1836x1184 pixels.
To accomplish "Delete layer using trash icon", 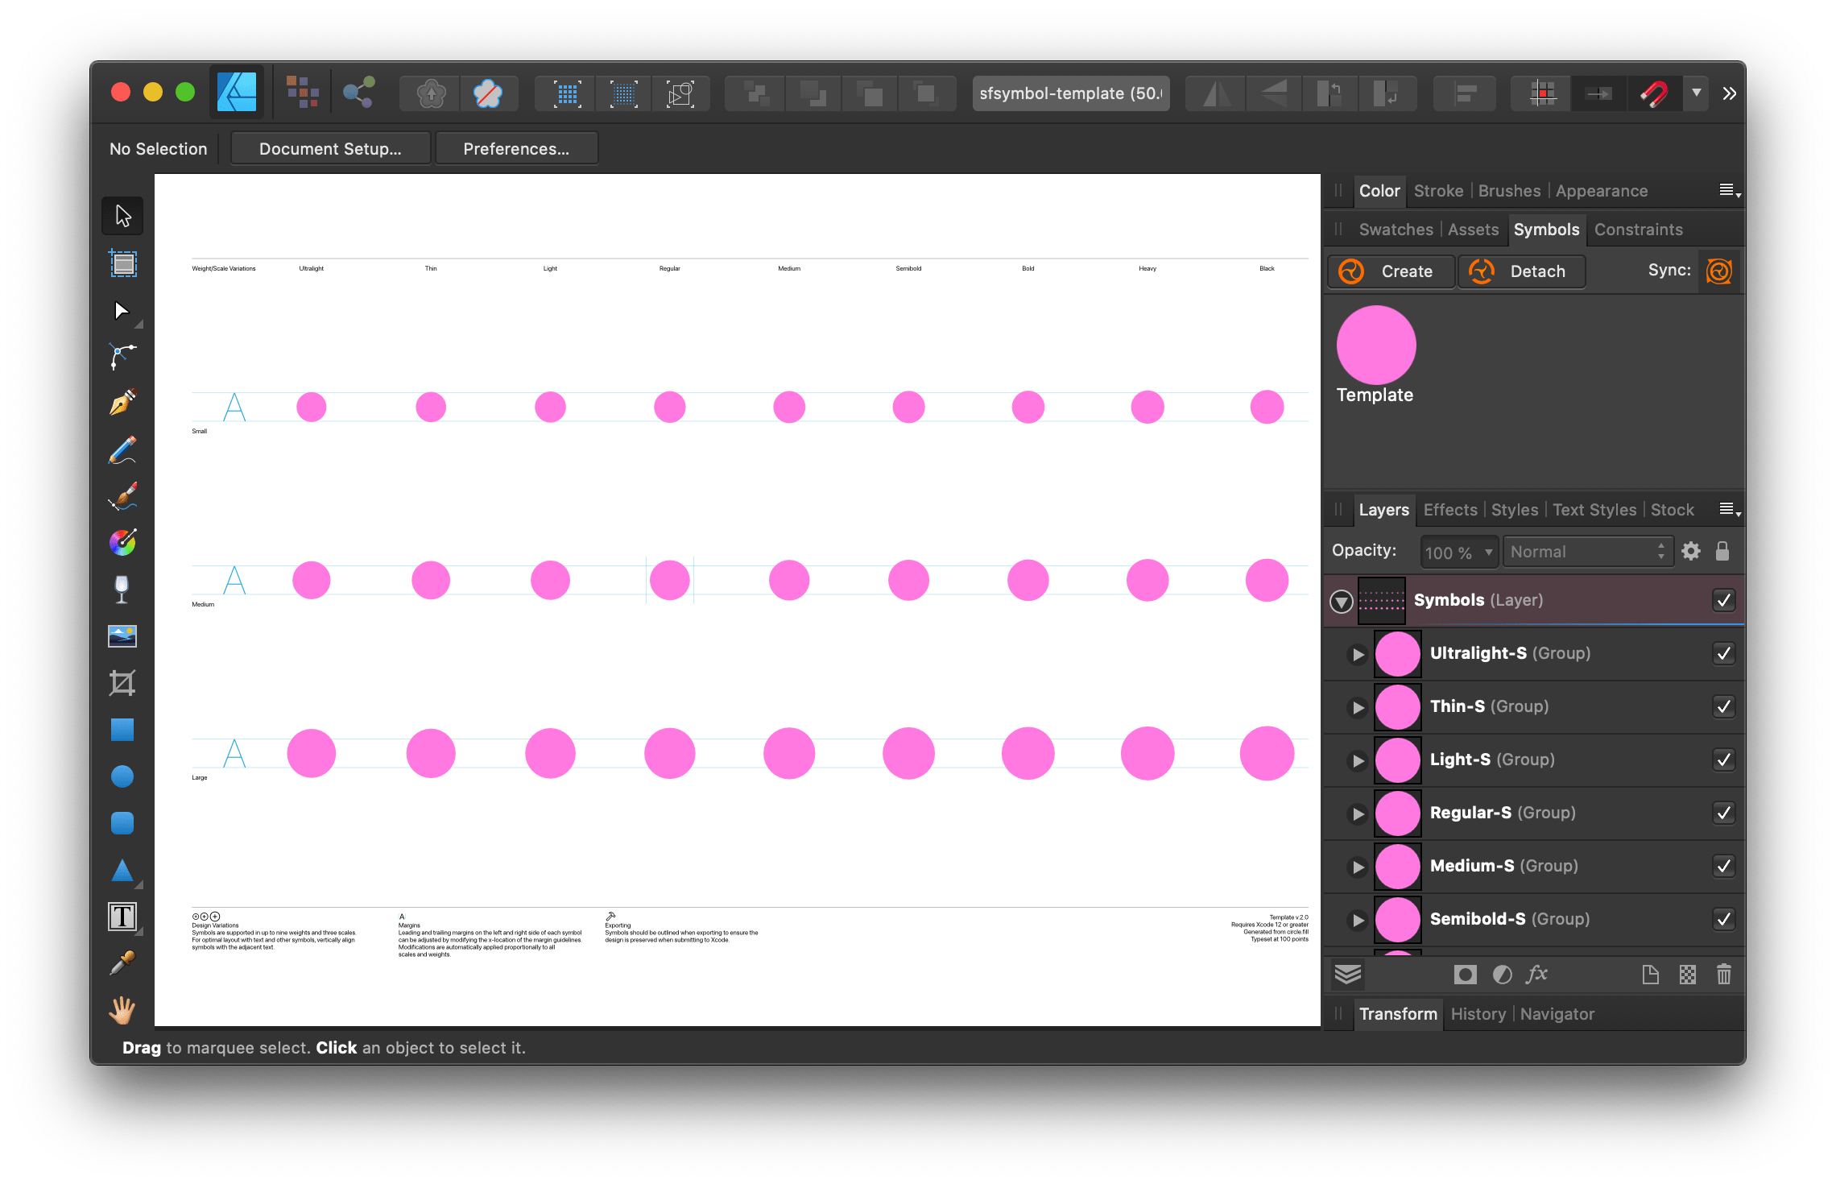I will [1723, 975].
